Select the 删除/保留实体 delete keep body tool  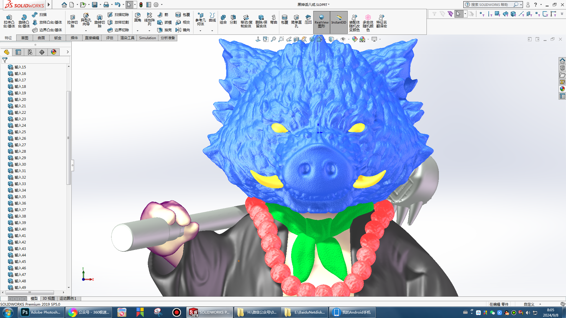tap(261, 21)
